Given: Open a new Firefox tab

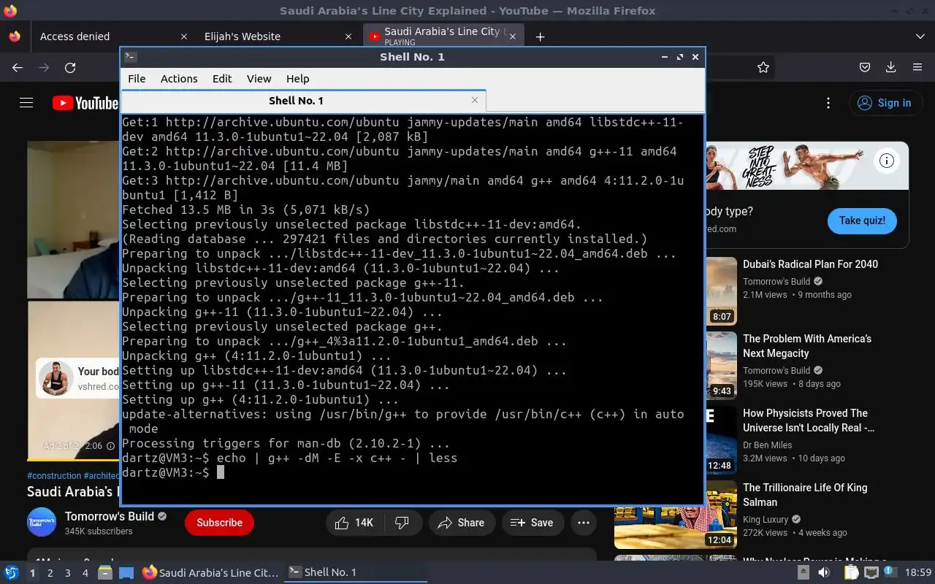Looking at the screenshot, I should [x=540, y=36].
